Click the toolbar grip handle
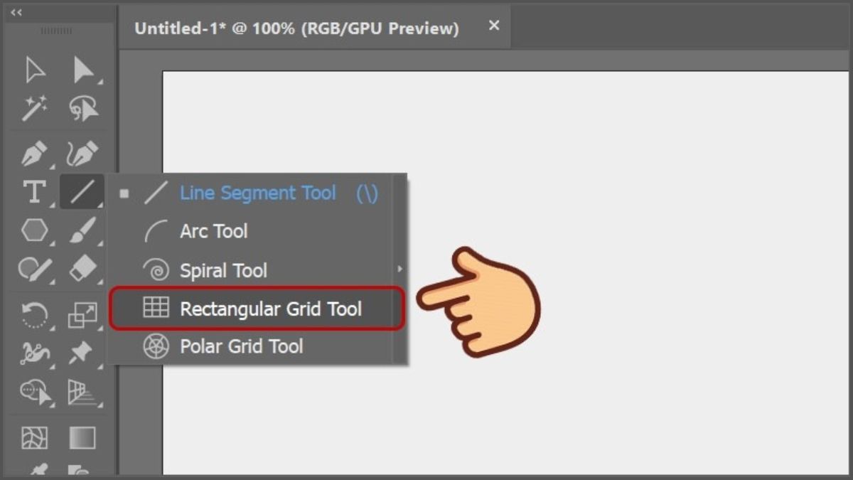 pos(56,31)
